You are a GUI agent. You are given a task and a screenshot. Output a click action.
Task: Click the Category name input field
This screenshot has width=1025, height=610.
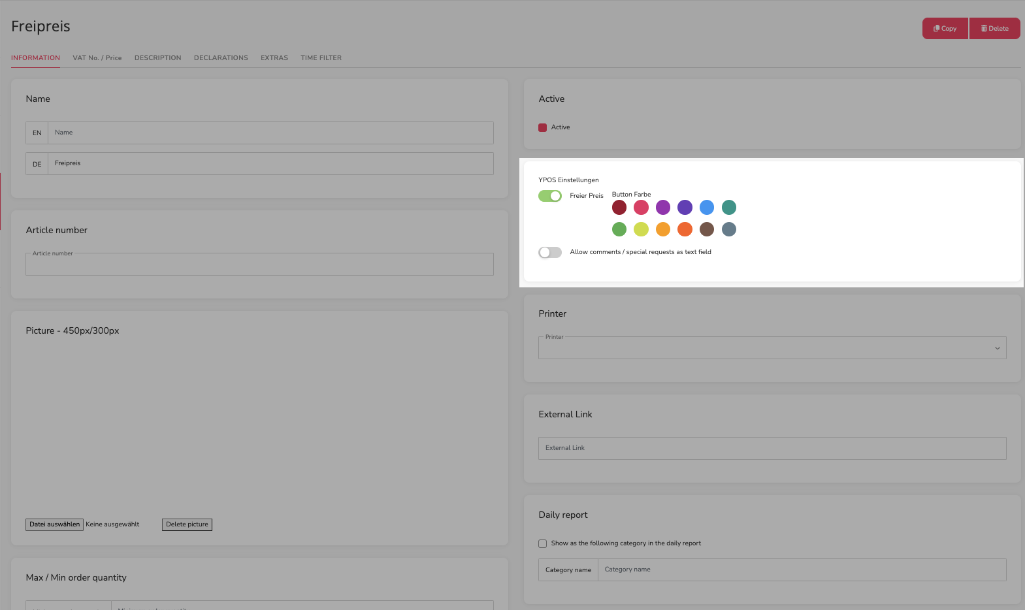click(802, 570)
